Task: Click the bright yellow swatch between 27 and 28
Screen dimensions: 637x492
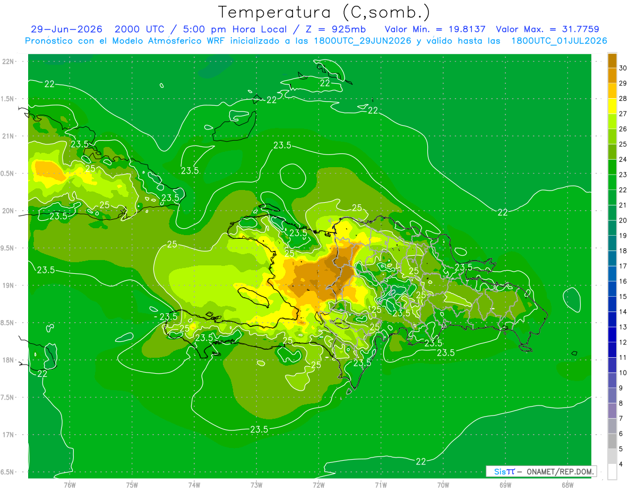Action: pos(612,106)
